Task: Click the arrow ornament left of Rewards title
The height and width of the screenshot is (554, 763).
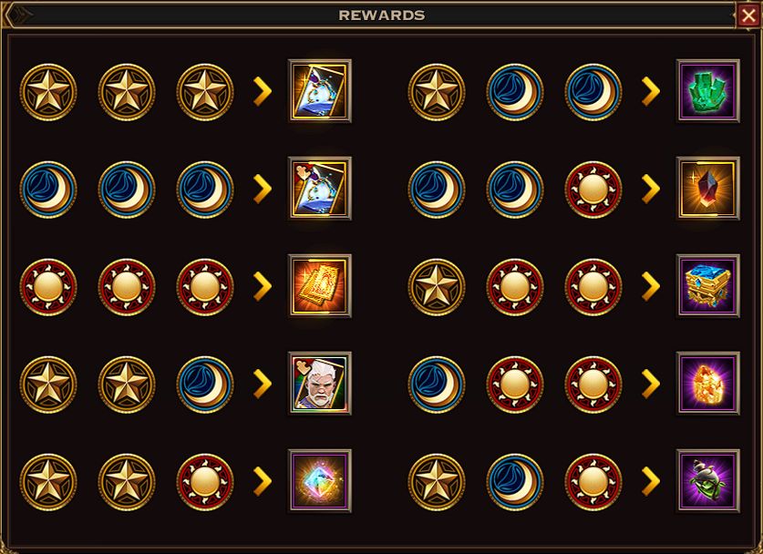Action: [19, 15]
